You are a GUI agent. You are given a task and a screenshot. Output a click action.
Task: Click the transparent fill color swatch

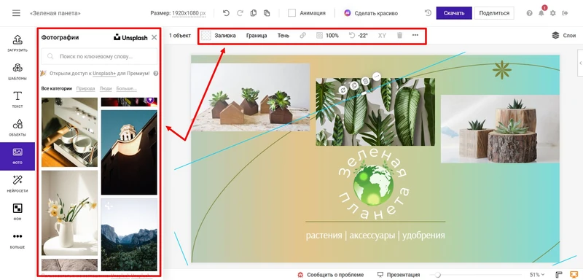click(x=206, y=36)
